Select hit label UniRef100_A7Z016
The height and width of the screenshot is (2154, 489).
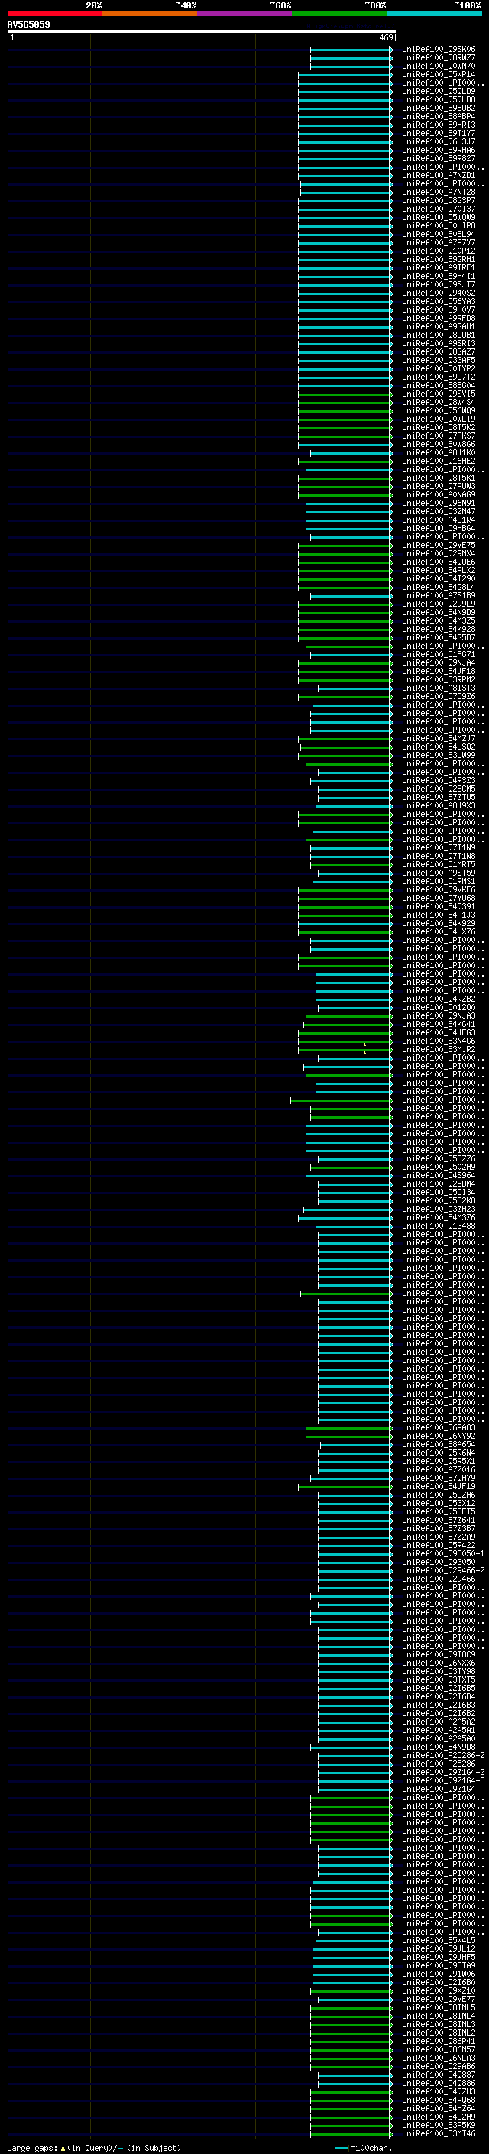pyautogui.click(x=439, y=1470)
